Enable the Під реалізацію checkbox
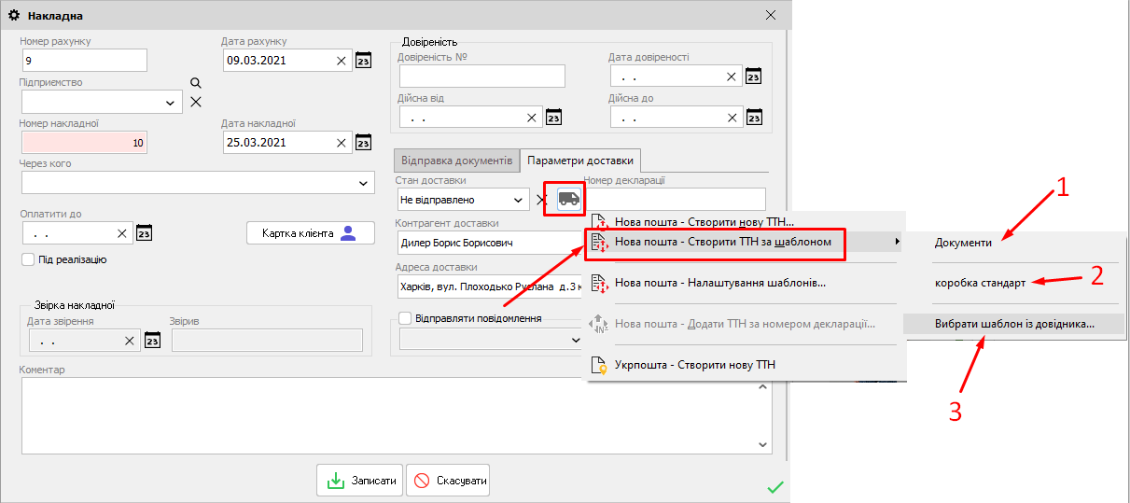This screenshot has width=1130, height=503. (27, 259)
